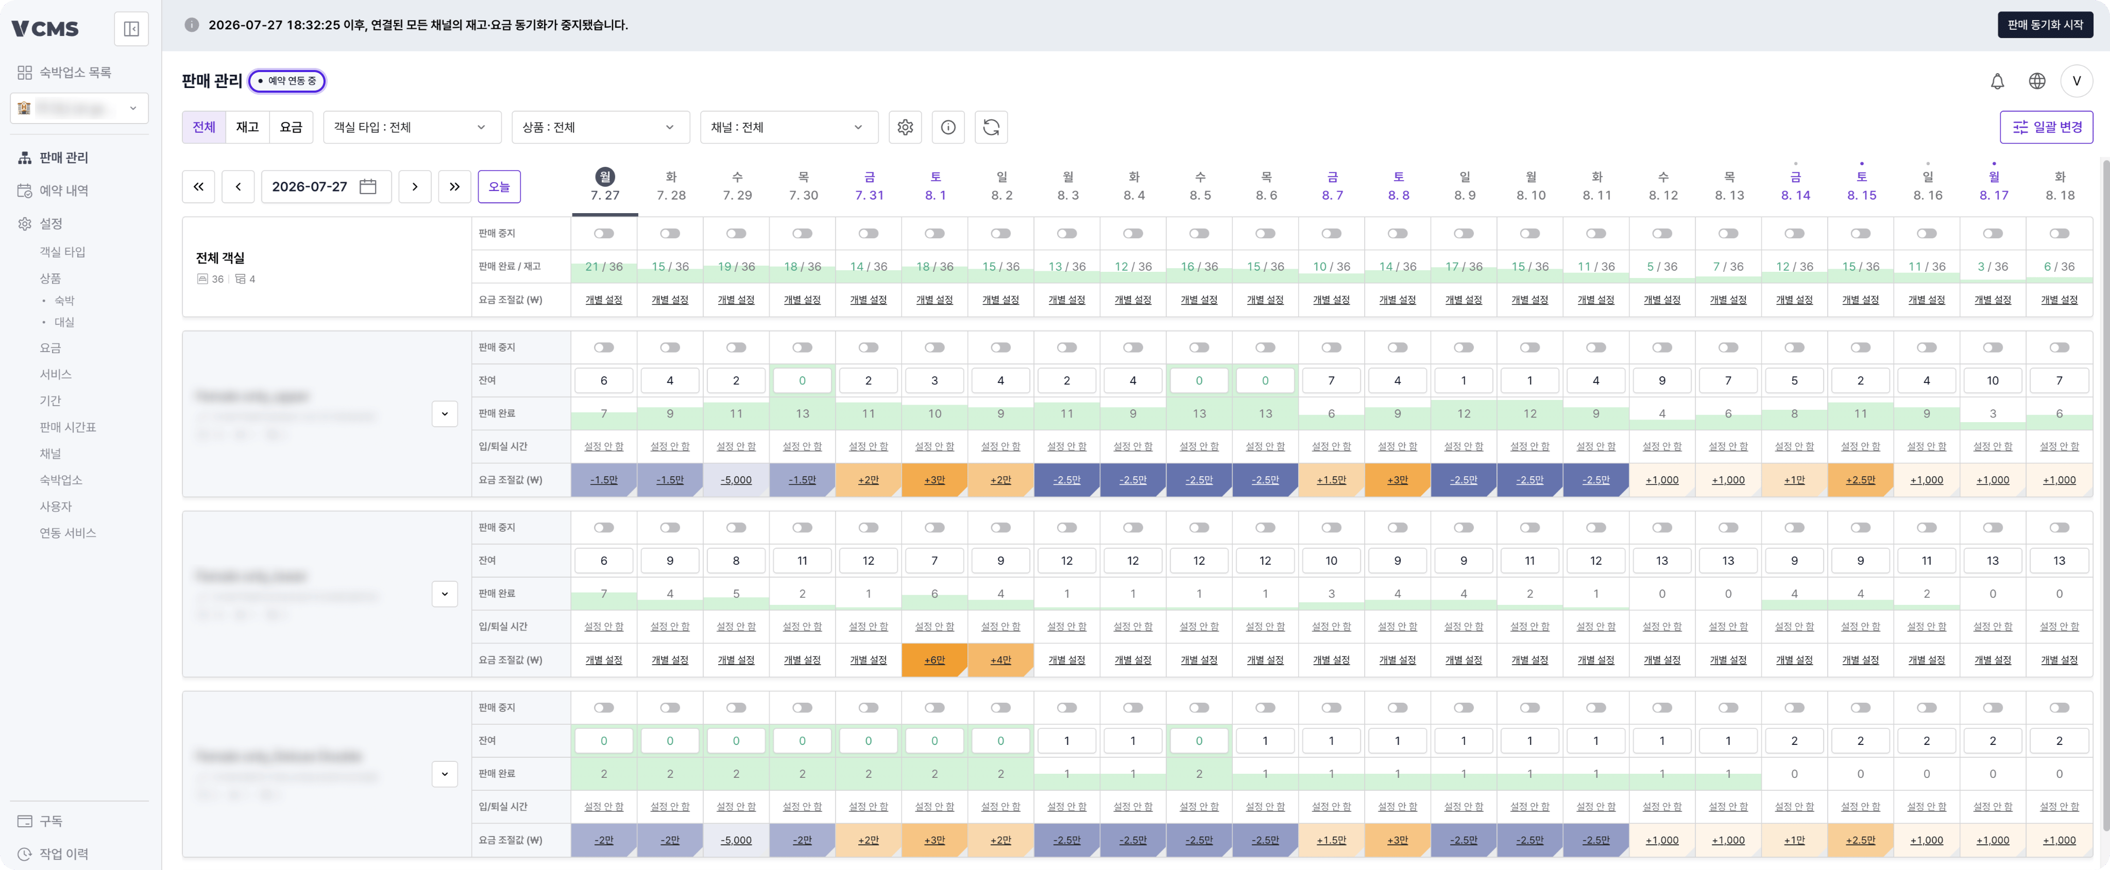Jump forward with double right arrows

454,186
